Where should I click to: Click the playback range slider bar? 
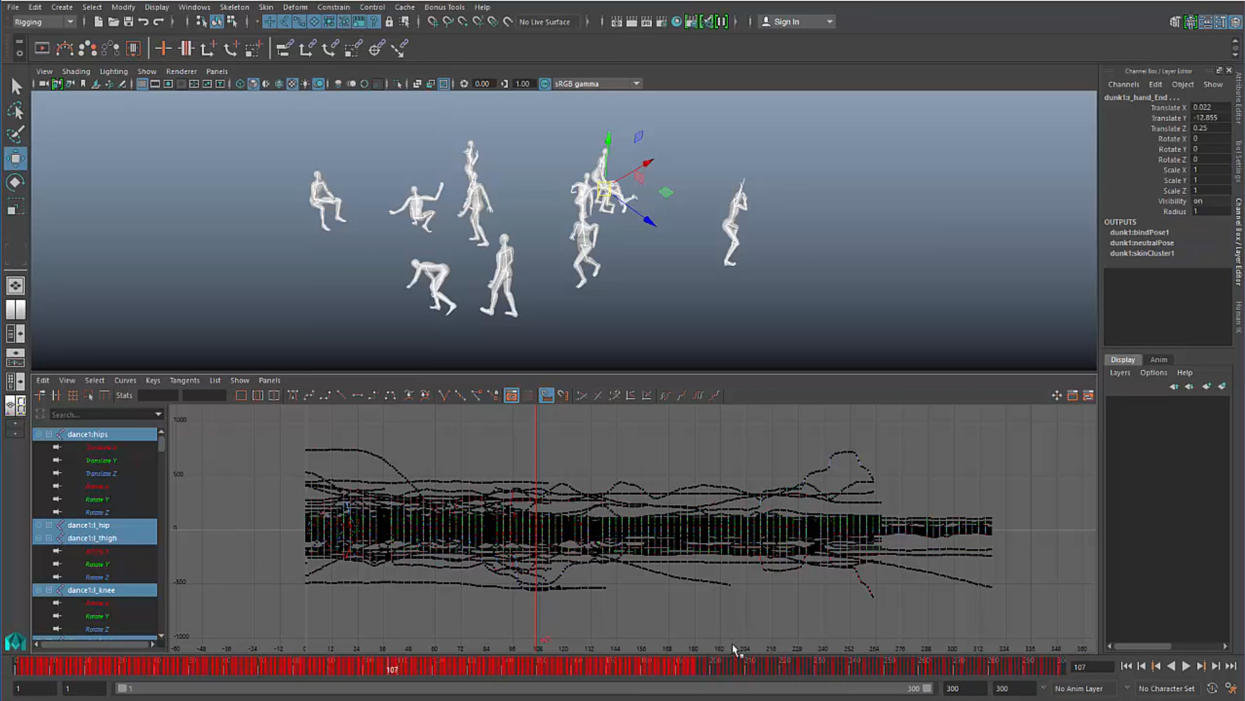(x=524, y=689)
